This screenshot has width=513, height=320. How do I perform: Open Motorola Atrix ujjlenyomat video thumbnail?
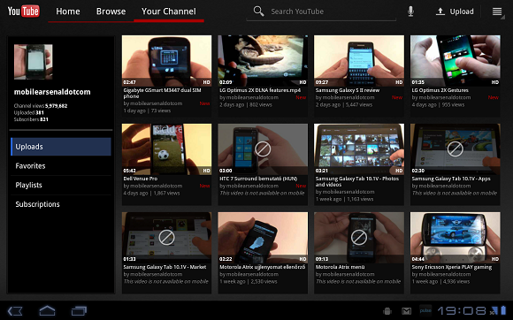click(x=263, y=238)
